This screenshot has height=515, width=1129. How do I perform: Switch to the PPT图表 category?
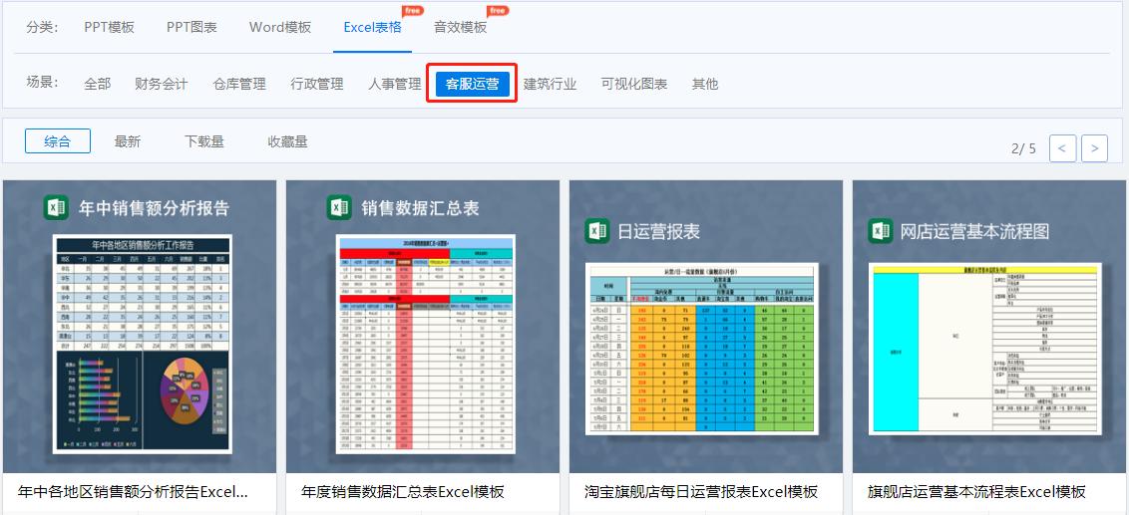191,27
